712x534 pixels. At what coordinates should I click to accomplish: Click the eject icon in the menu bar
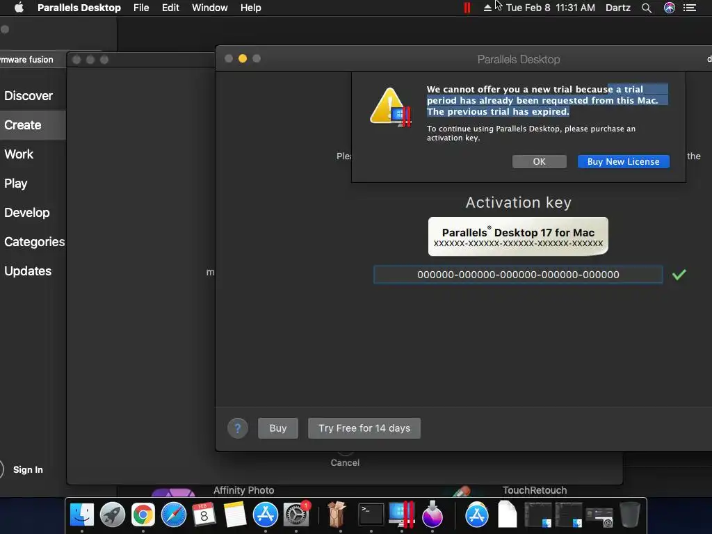click(x=487, y=8)
